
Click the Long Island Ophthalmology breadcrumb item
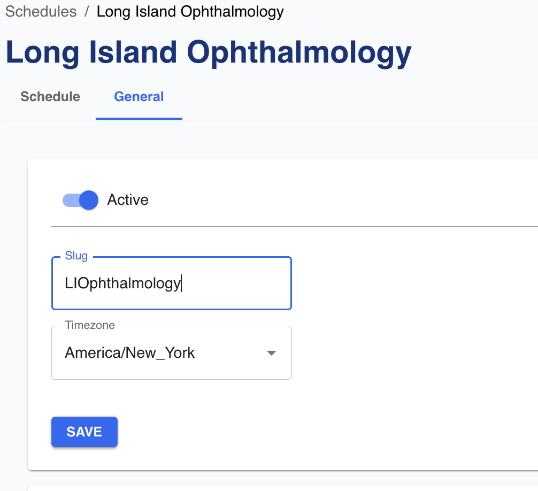click(x=190, y=12)
